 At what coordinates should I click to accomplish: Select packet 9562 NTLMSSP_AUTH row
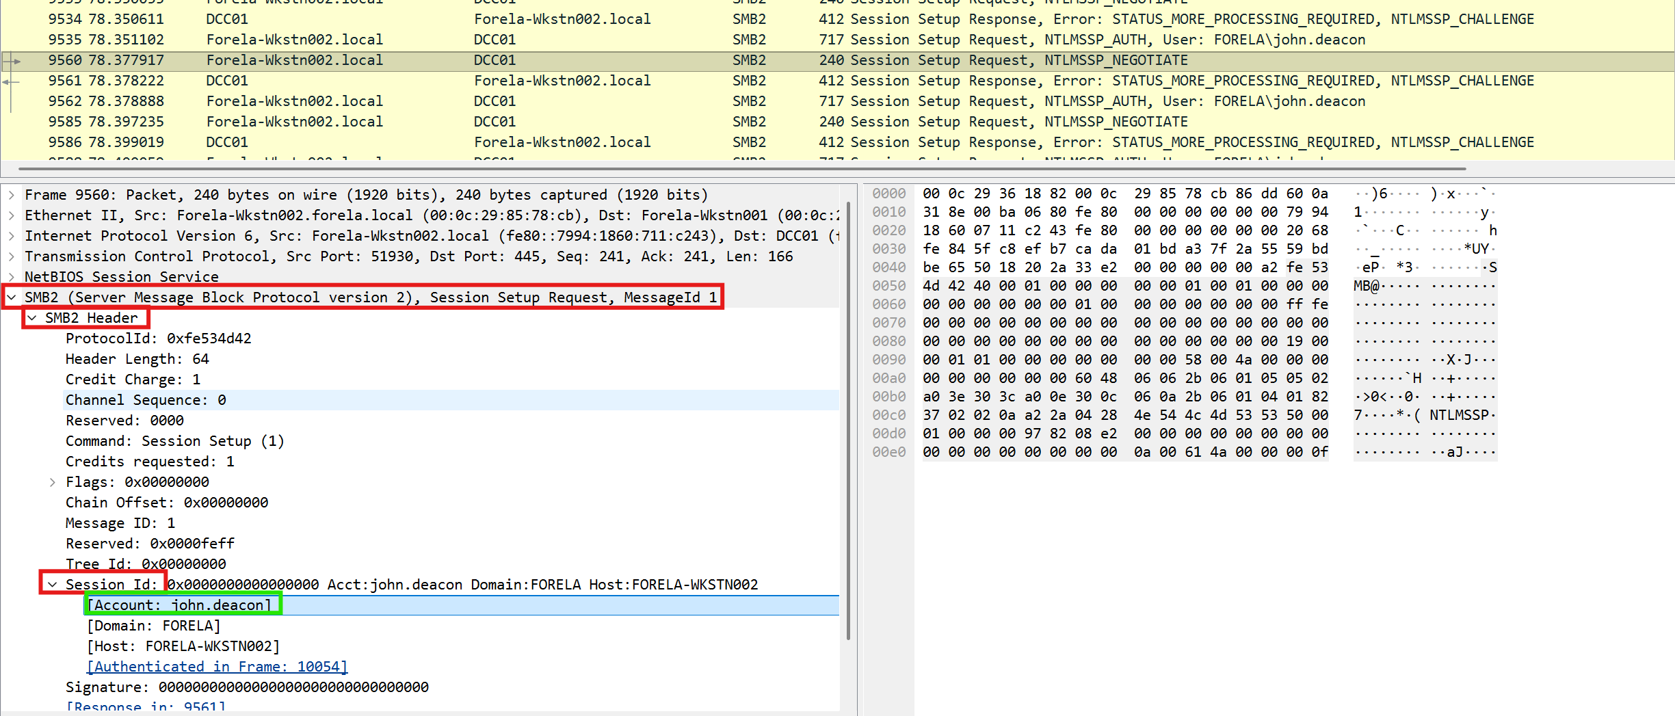click(x=752, y=101)
